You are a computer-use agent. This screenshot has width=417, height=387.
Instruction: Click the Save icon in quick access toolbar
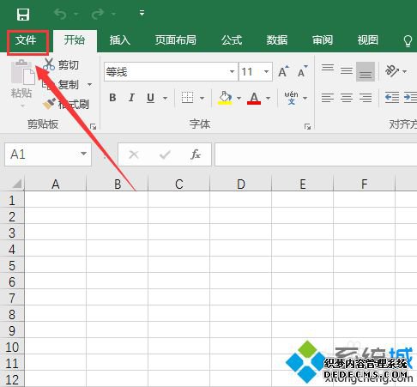pos(23,15)
